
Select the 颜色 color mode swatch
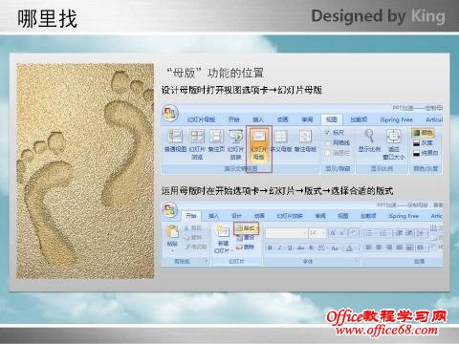[423, 133]
